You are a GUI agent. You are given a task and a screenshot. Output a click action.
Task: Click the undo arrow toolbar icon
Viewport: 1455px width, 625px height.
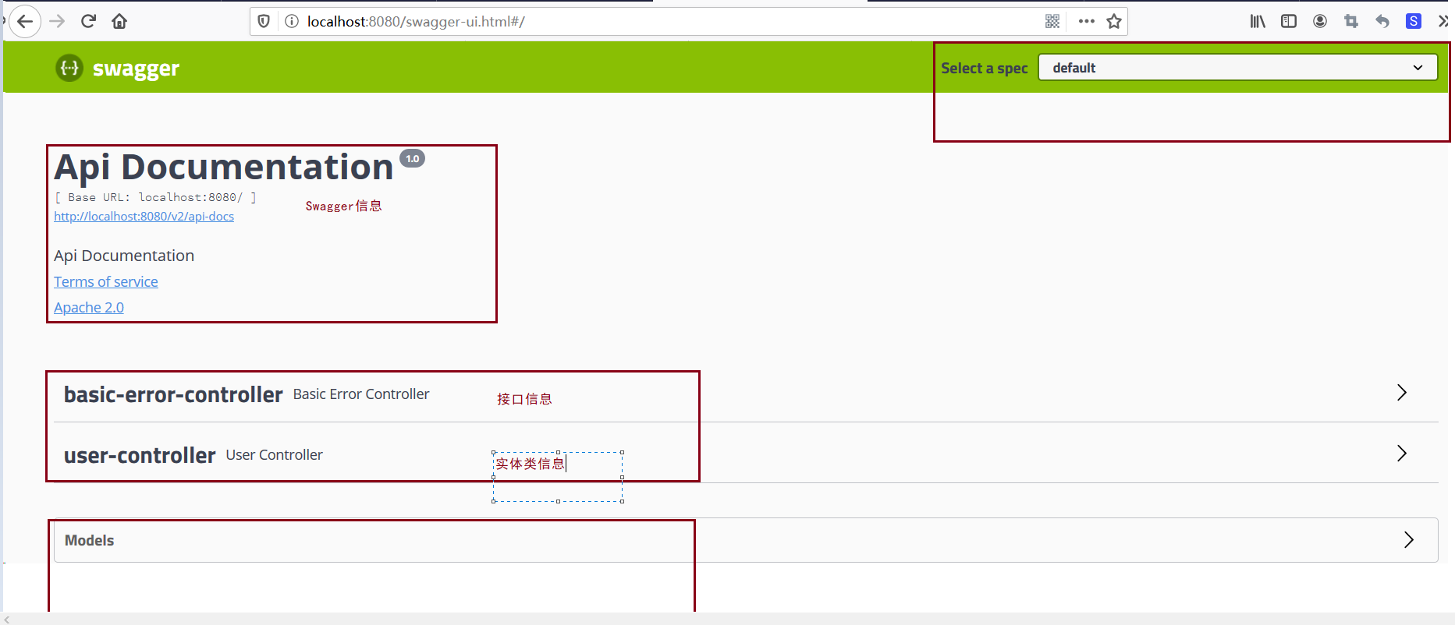click(x=1382, y=21)
